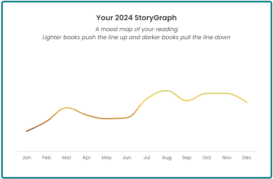The width and height of the screenshot is (273, 179).
Task: Select the Aug label on the axis
Action: 167,158
